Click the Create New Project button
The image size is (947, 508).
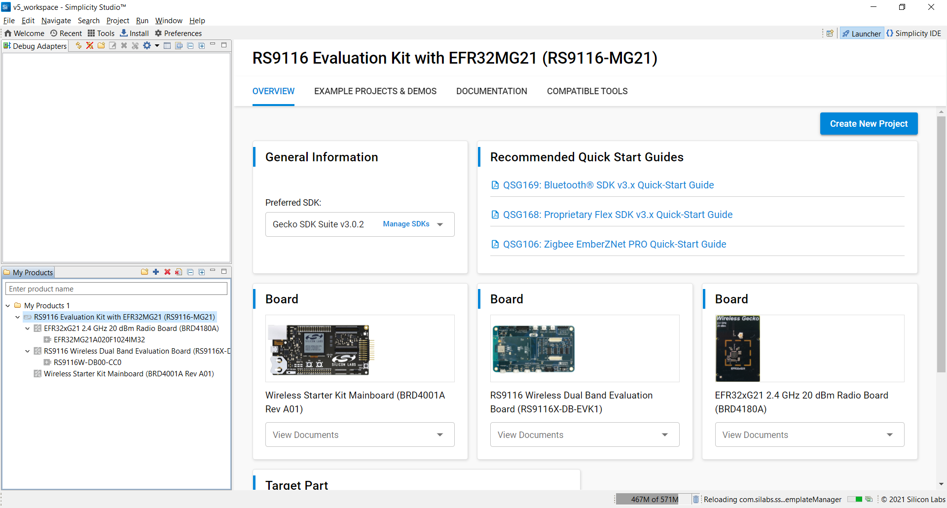(868, 124)
